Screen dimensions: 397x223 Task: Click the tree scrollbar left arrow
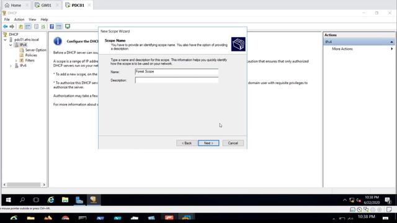[x=4, y=185]
